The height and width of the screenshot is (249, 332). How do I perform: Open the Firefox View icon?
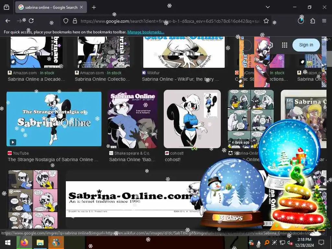click(6, 7)
